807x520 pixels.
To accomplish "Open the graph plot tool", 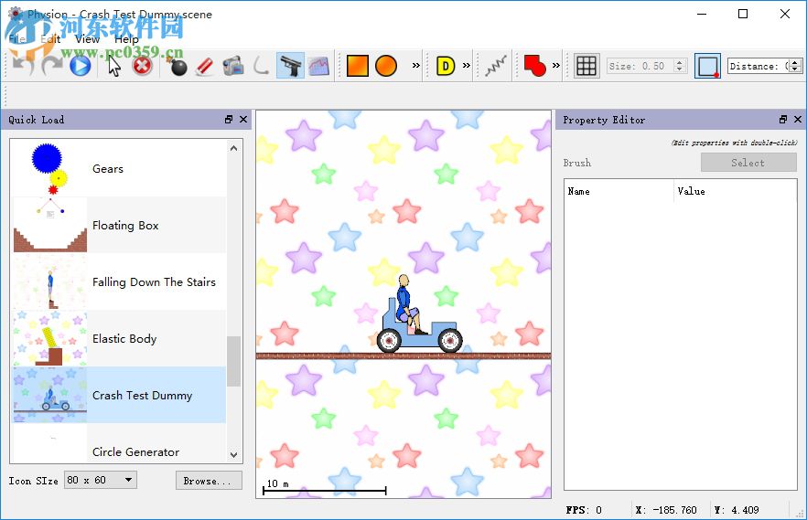I will [x=318, y=66].
